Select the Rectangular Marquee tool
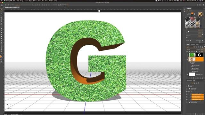 (x=1, y=11)
